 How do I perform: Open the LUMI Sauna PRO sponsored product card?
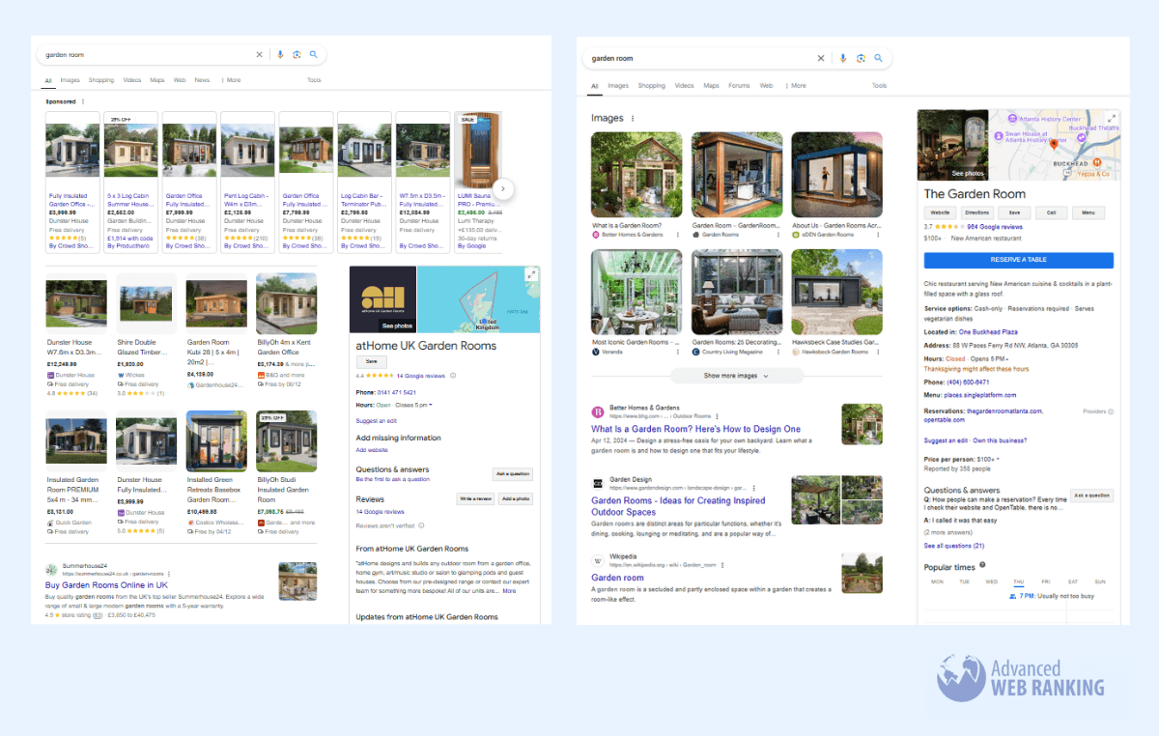tap(478, 183)
